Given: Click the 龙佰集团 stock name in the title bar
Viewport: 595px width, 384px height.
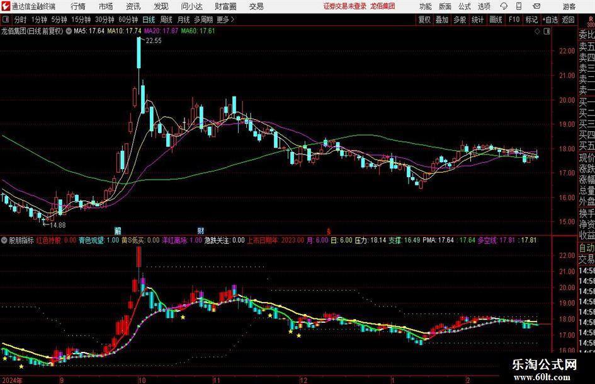Looking at the screenshot, I should 383,6.
